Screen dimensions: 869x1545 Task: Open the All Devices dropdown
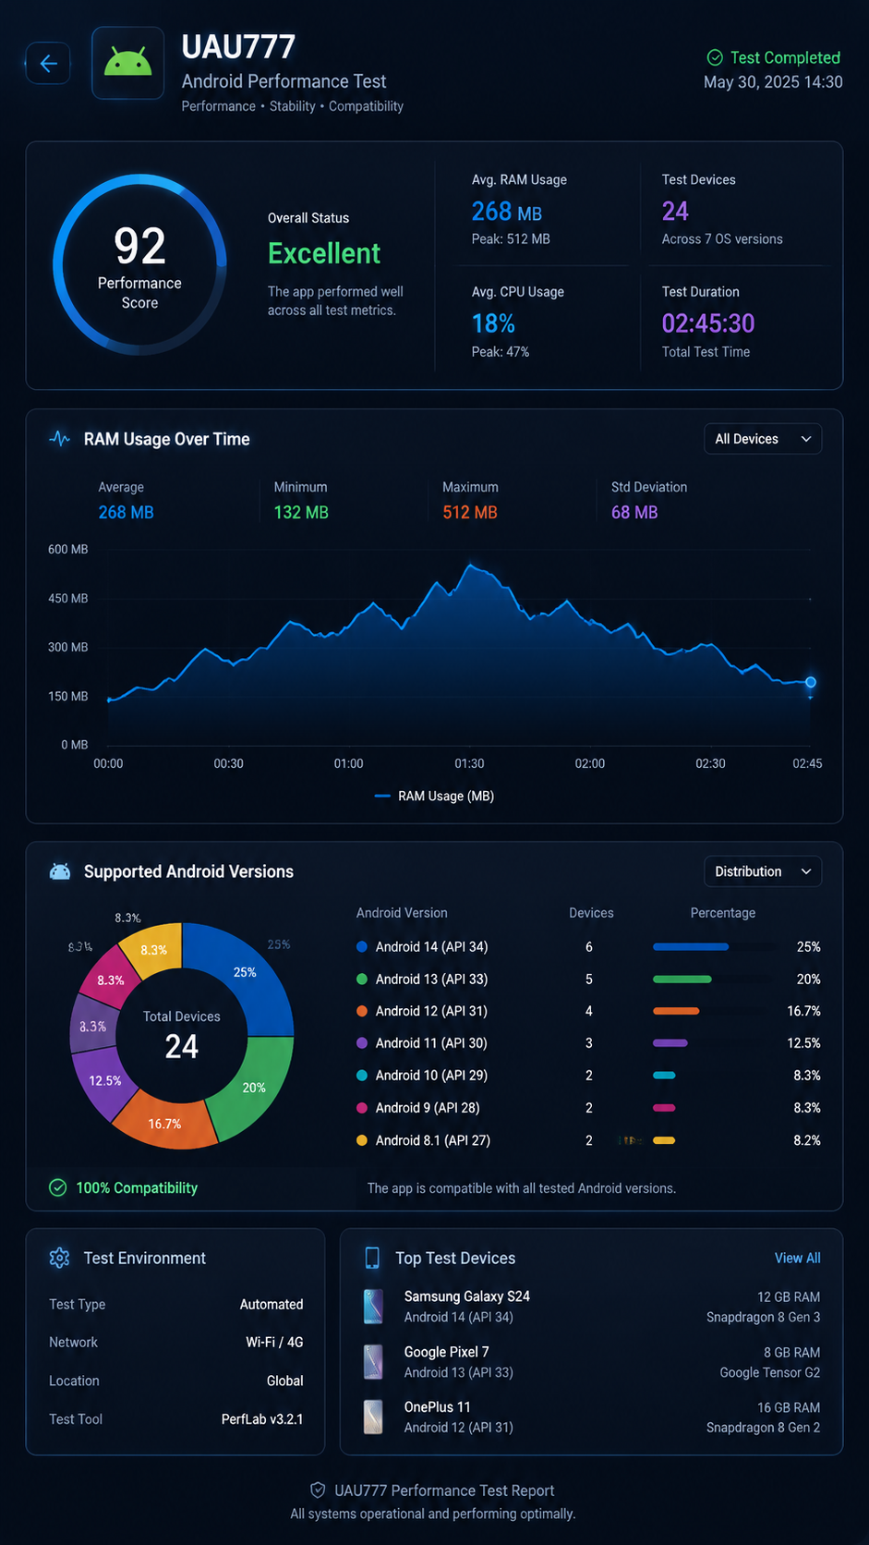pyautogui.click(x=763, y=439)
